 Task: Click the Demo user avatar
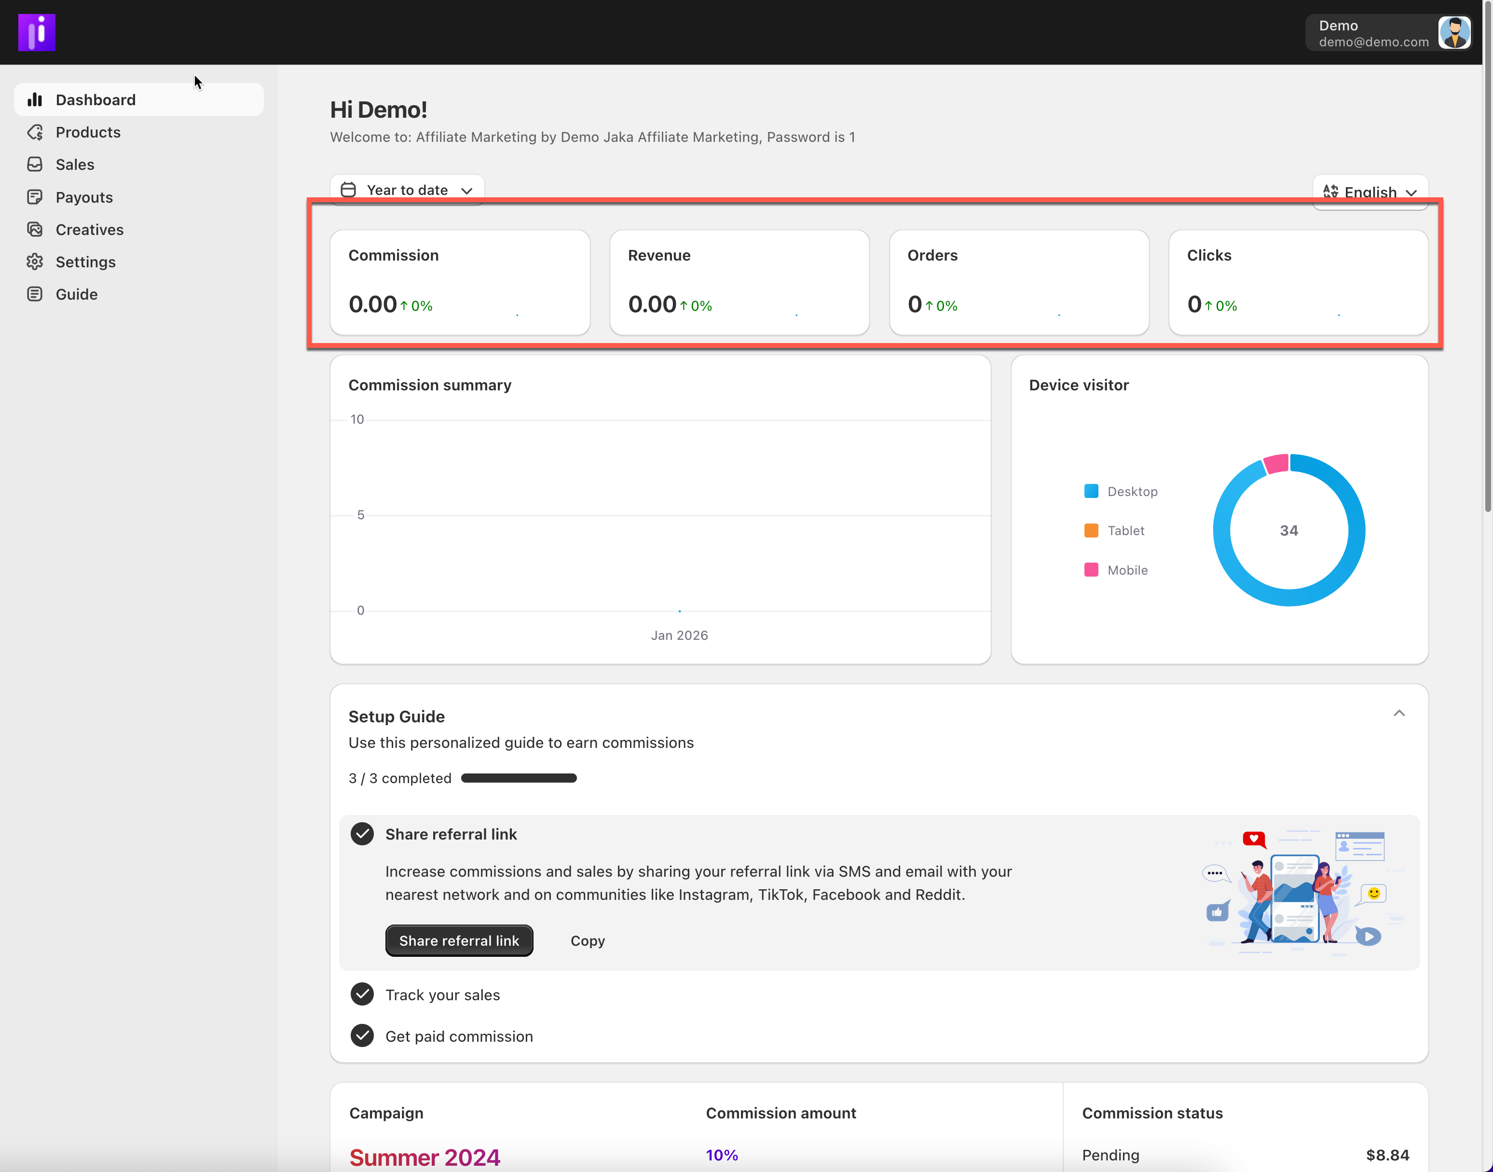(1454, 32)
